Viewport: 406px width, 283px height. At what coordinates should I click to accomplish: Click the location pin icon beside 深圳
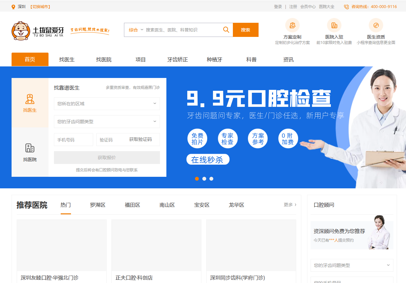click(13, 7)
